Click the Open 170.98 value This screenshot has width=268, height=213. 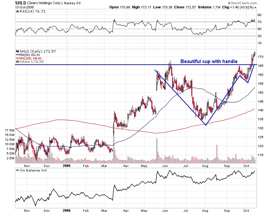(120, 7)
